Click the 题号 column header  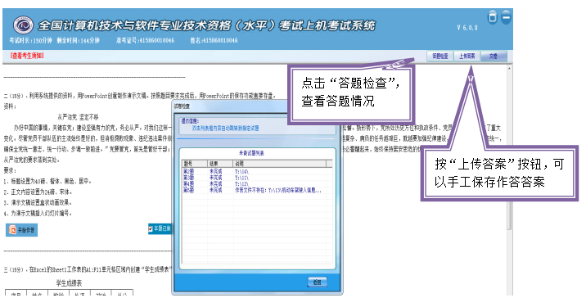[195, 164]
